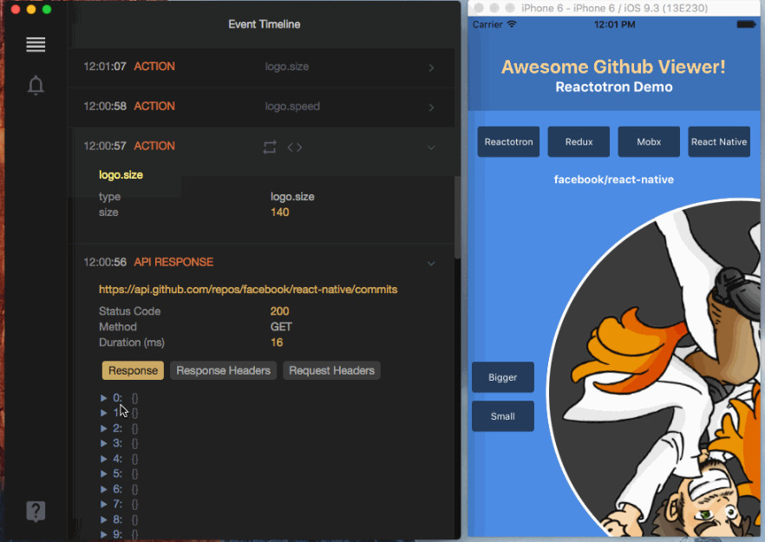Click the size value 140
Viewport: 765px width, 542px height.
[x=279, y=212]
